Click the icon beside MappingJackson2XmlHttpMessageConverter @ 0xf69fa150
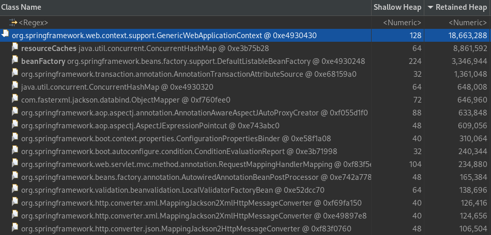 coord(14,202)
